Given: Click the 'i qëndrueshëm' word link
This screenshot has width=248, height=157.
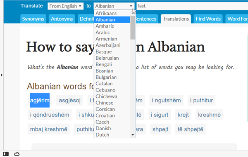Looking at the screenshot, I should [x=50, y=115].
